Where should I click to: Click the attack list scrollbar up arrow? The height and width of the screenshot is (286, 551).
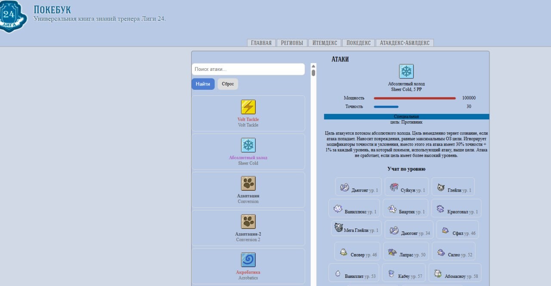[x=313, y=66]
